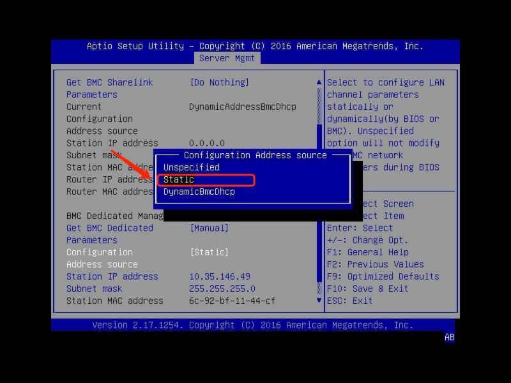Click the F10: Save & Exit help entry
The image size is (511, 383).
367,289
